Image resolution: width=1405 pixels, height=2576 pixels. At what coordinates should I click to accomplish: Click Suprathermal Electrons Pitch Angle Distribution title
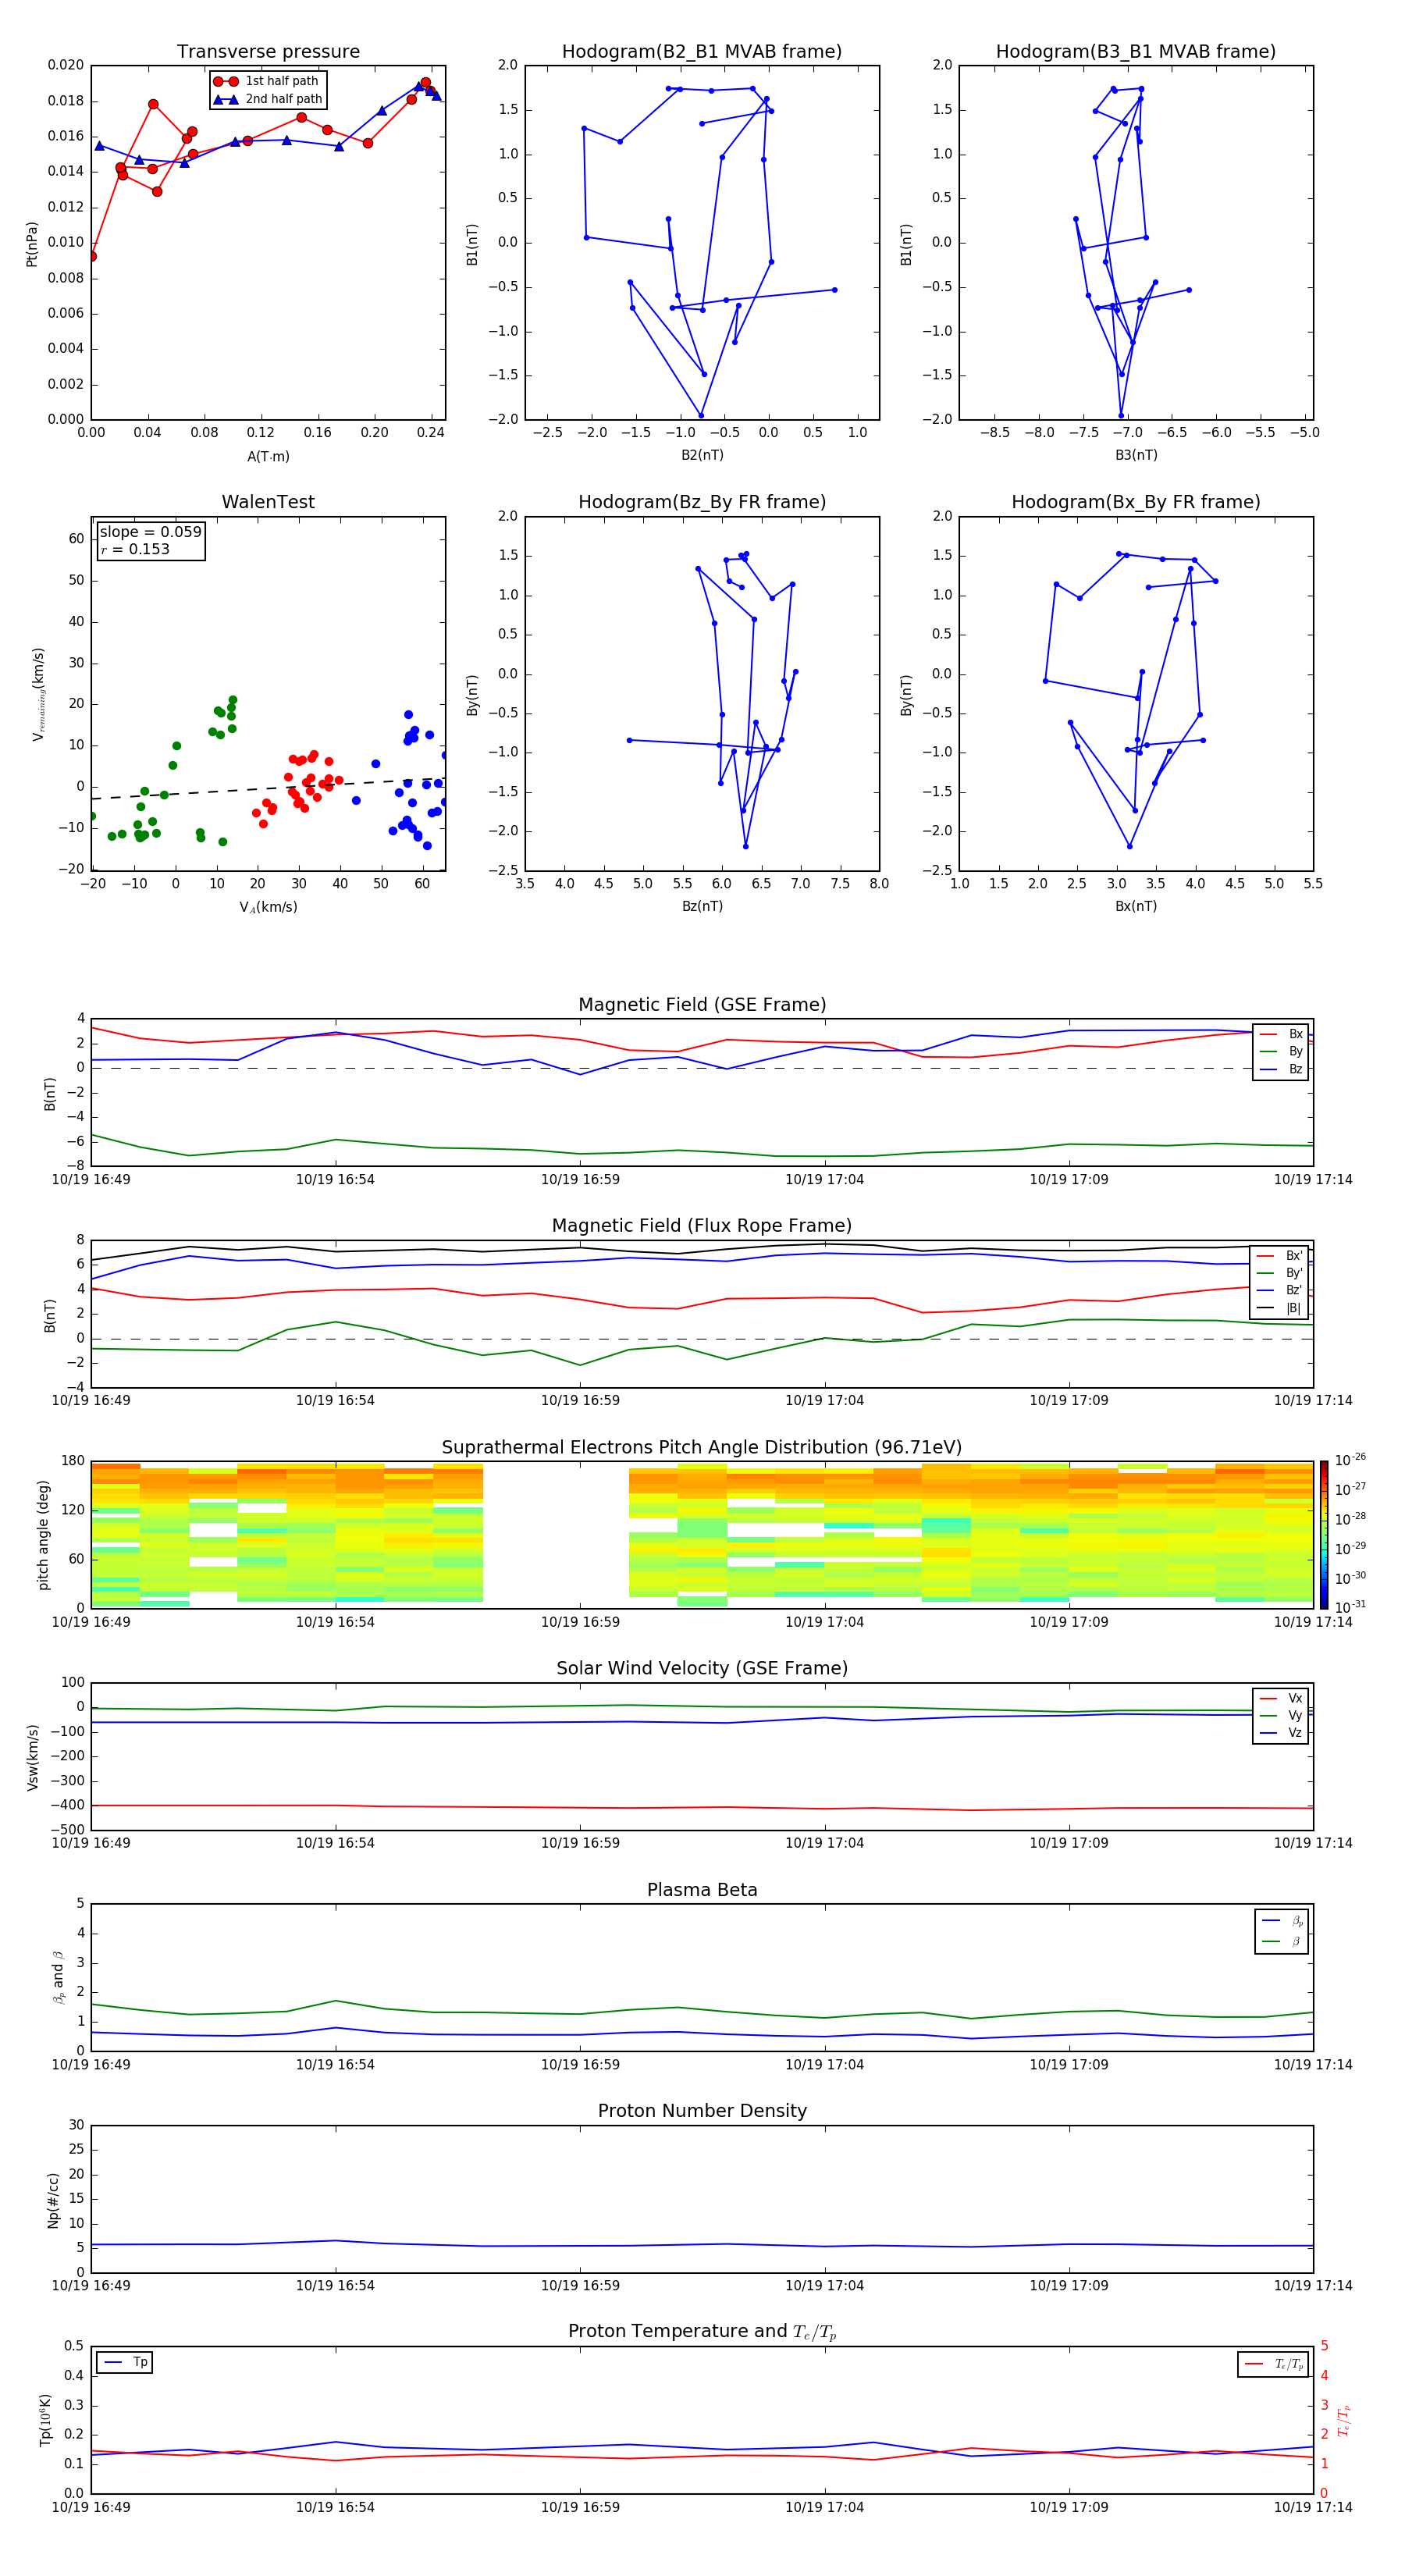pos(702,1447)
